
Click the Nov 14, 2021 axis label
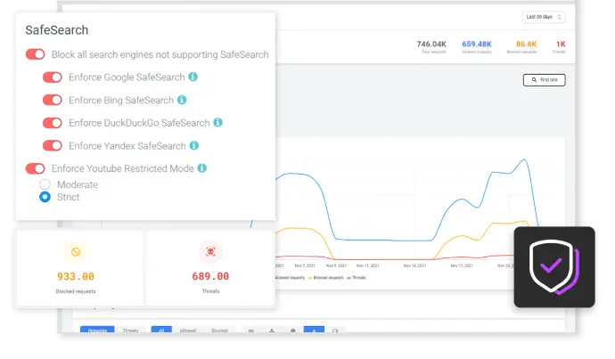tap(414, 265)
